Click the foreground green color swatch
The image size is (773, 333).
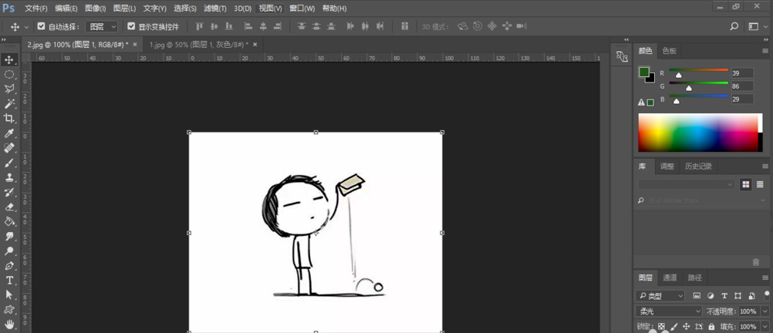[643, 72]
